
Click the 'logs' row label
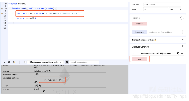pos(6,86)
